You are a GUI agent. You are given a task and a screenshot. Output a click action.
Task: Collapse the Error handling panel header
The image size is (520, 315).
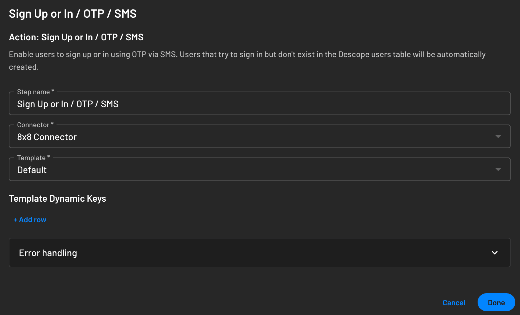click(259, 253)
